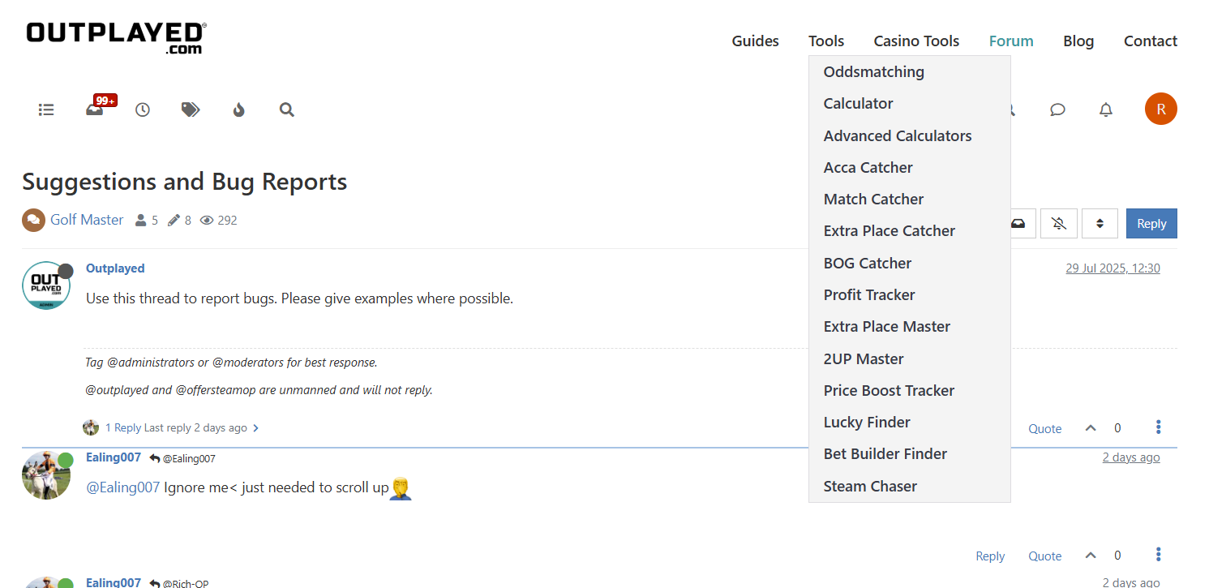
Task: Open unread topics inbox with 99+ badge
Action: (96, 109)
